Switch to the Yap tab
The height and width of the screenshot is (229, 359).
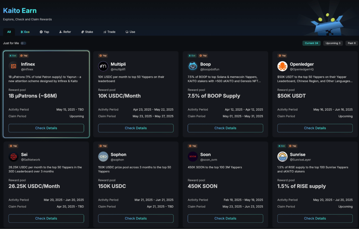(45, 32)
